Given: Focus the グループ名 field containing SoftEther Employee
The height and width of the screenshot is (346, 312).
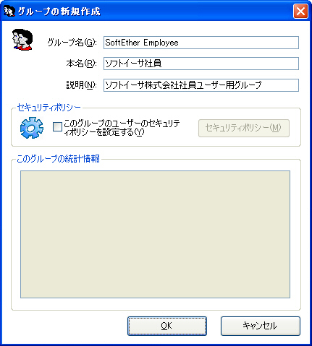Looking at the screenshot, I should [201, 43].
